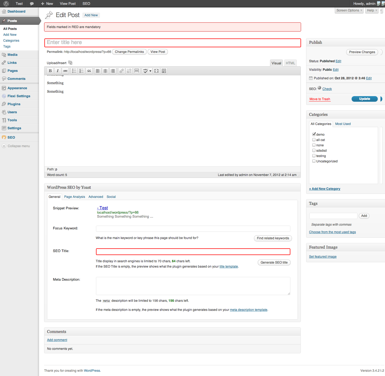Screen dimensions: 385x376
Task: Show the Most Used categories tab
Action: click(343, 124)
